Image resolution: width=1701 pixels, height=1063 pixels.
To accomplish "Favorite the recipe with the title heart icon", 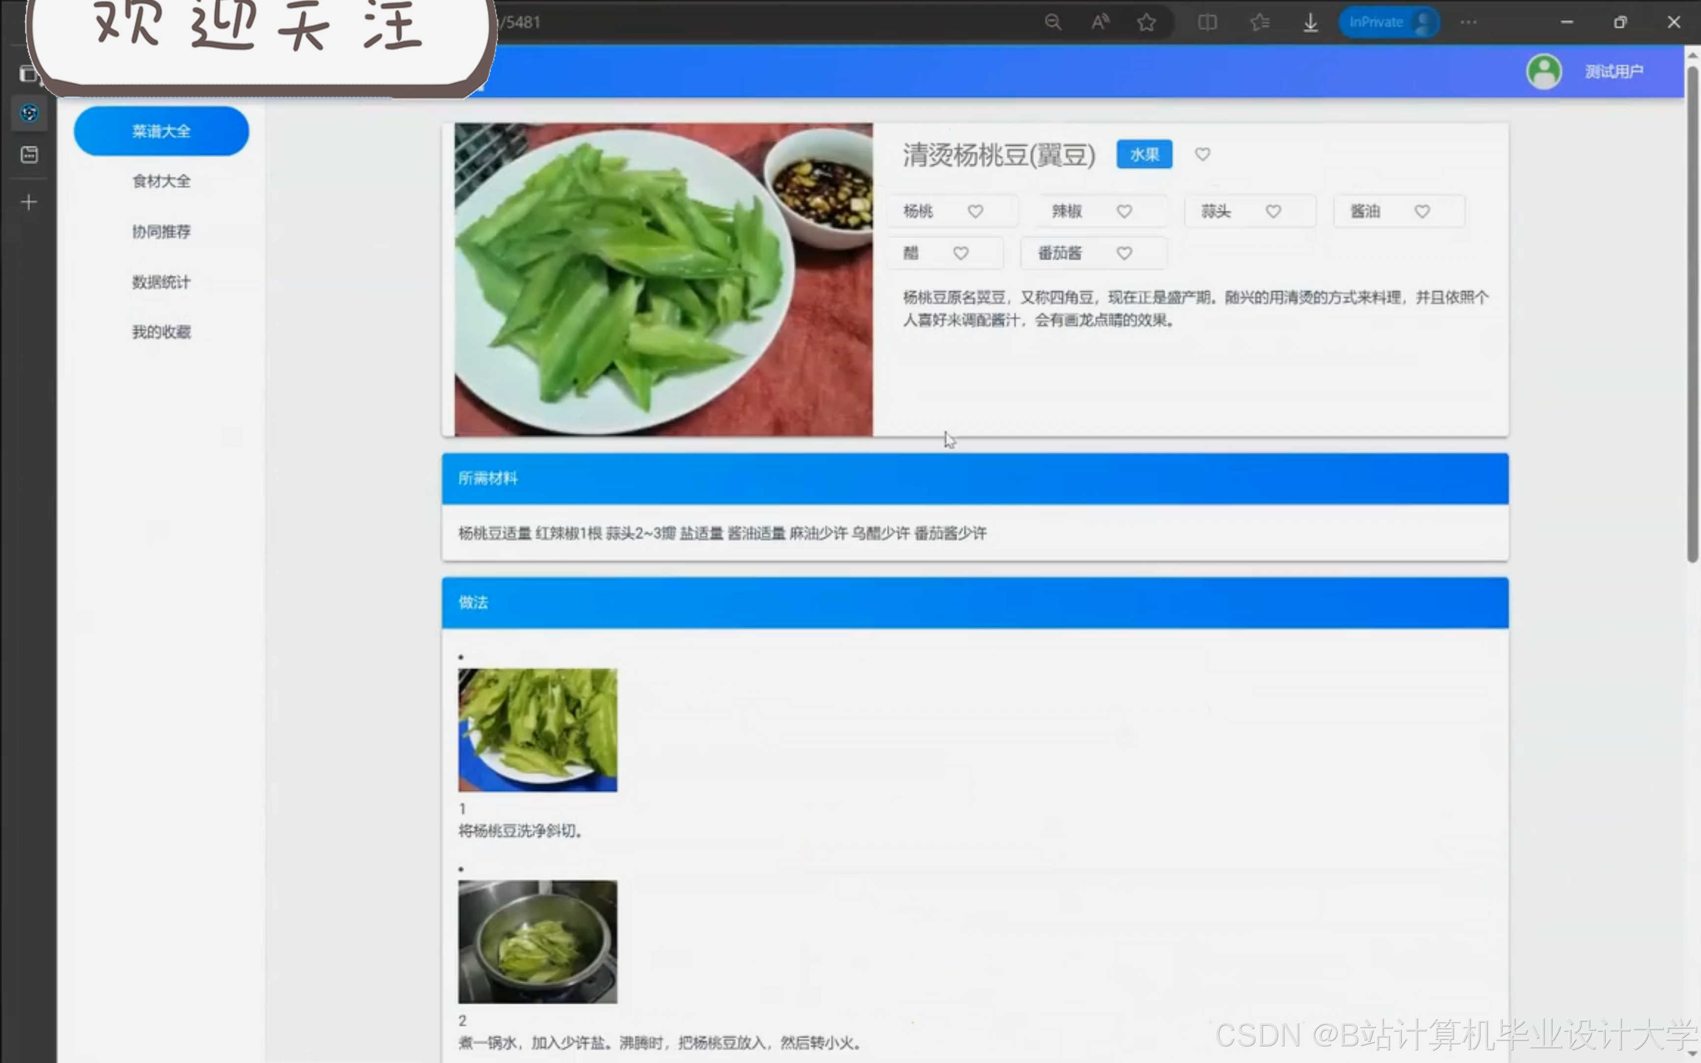I will 1202,154.
